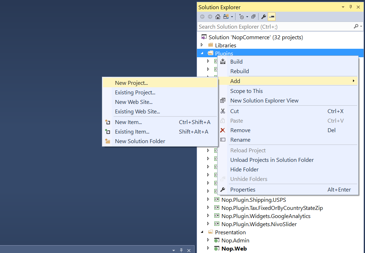Open the Solution Explorer window position dropdown
Screen dimensions: 365x253
[343, 7]
